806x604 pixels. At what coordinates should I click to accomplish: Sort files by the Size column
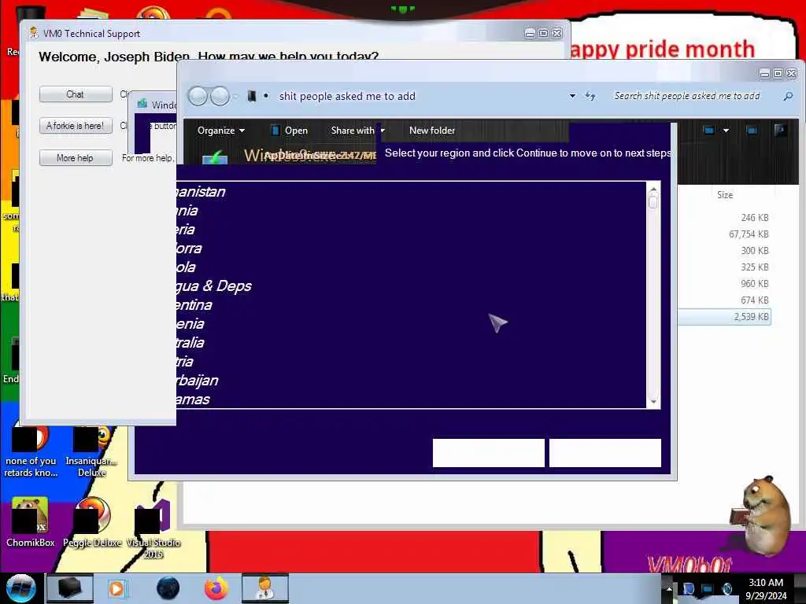click(x=725, y=195)
